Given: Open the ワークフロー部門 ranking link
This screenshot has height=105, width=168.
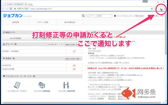Looking at the screenshot, I should click(x=110, y=80).
